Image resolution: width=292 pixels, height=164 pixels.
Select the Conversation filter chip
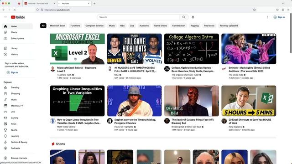click(178, 26)
